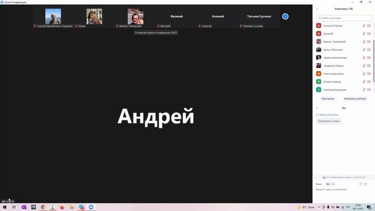This screenshot has height=211, width=375.
Task: Open the Windows notification center
Action: pyautogui.click(x=369, y=207)
